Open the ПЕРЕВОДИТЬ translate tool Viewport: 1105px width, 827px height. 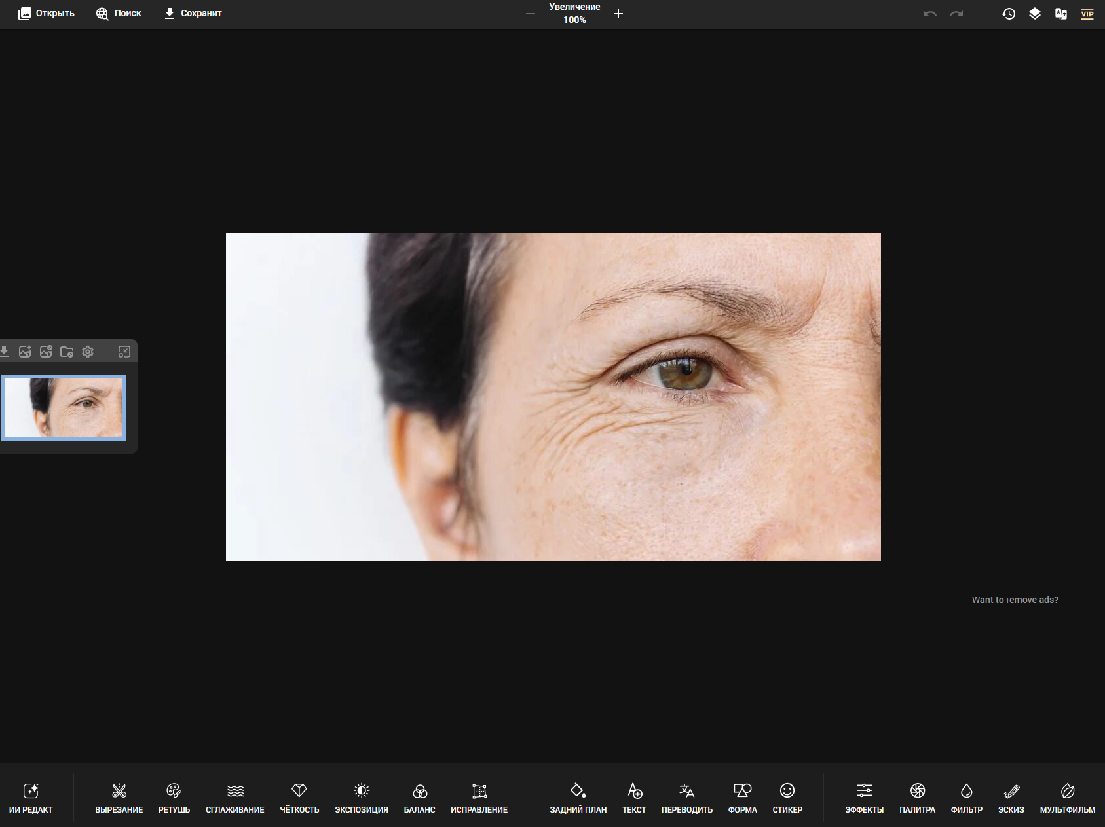[687, 798]
